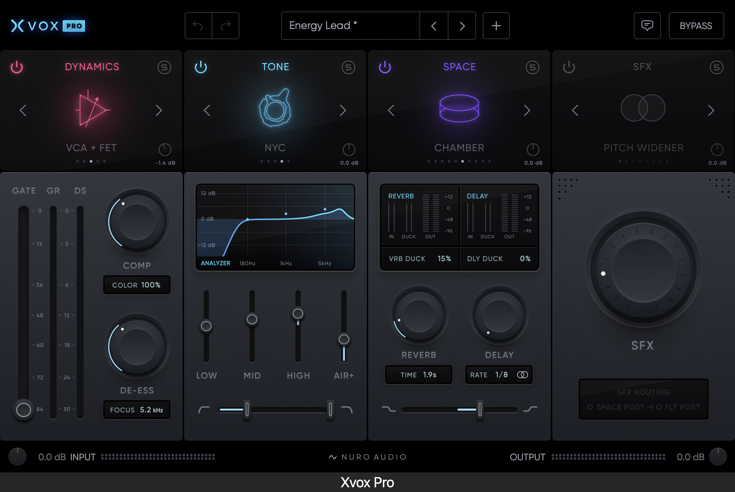The height and width of the screenshot is (492, 735).
Task: Click the NYC tone module icon
Action: 275,110
